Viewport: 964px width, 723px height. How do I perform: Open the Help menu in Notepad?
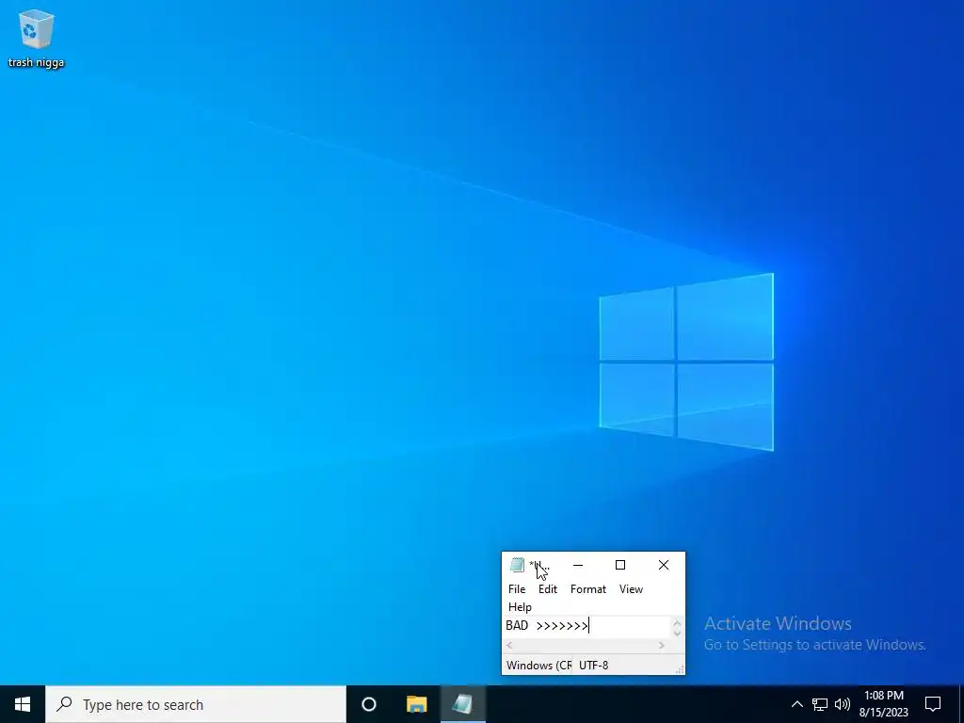click(x=520, y=607)
